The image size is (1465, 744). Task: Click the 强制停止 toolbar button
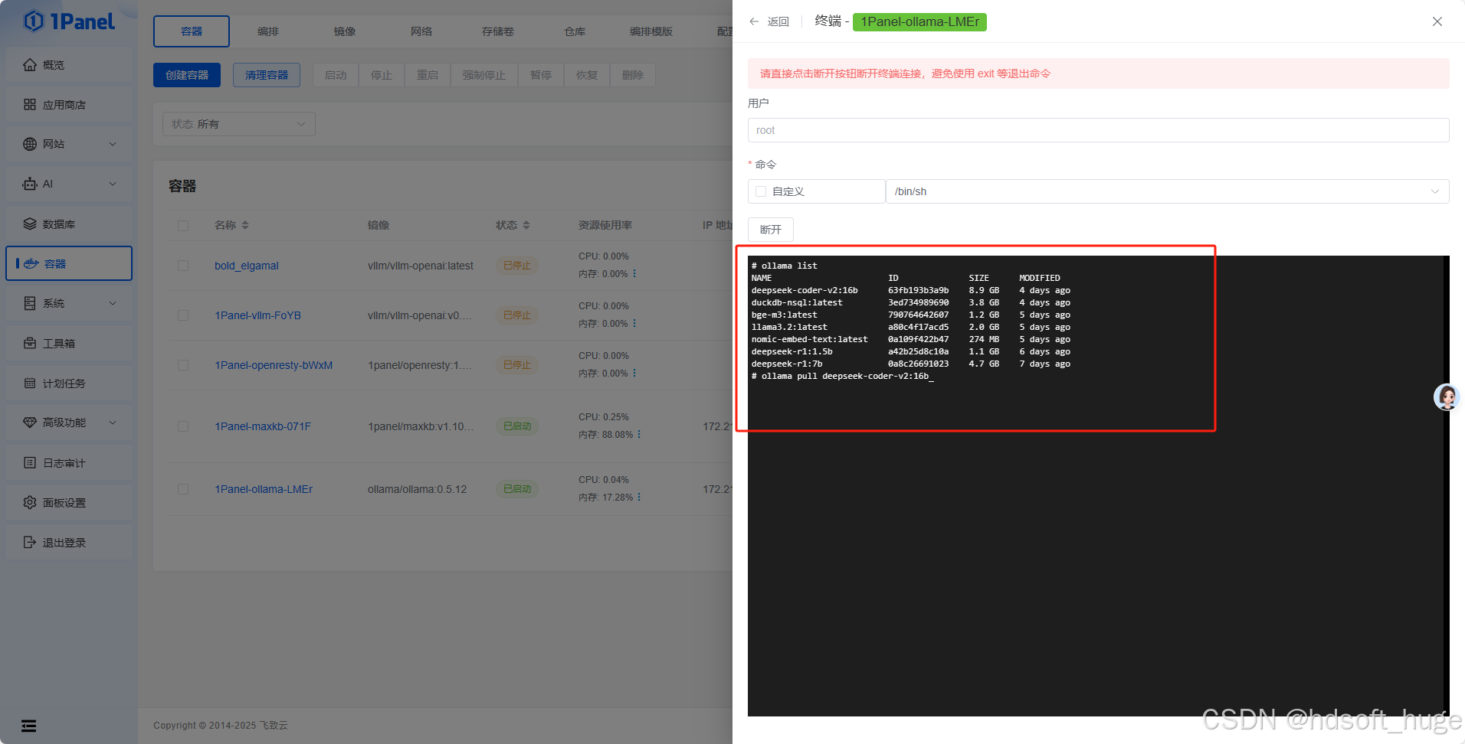pos(484,75)
